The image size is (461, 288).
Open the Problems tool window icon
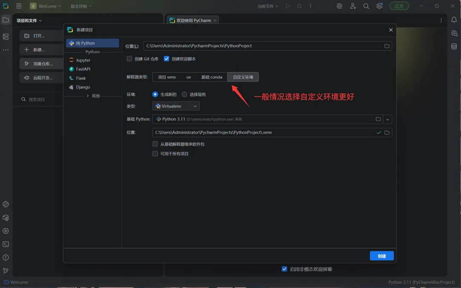[6, 257]
